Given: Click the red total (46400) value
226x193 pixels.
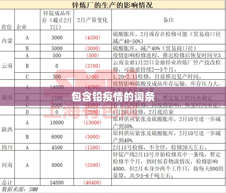Looking at the screenshot, I should click(93, 183).
